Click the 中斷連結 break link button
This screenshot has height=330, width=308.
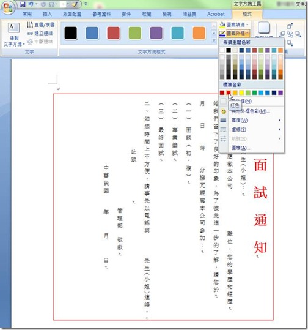40,42
